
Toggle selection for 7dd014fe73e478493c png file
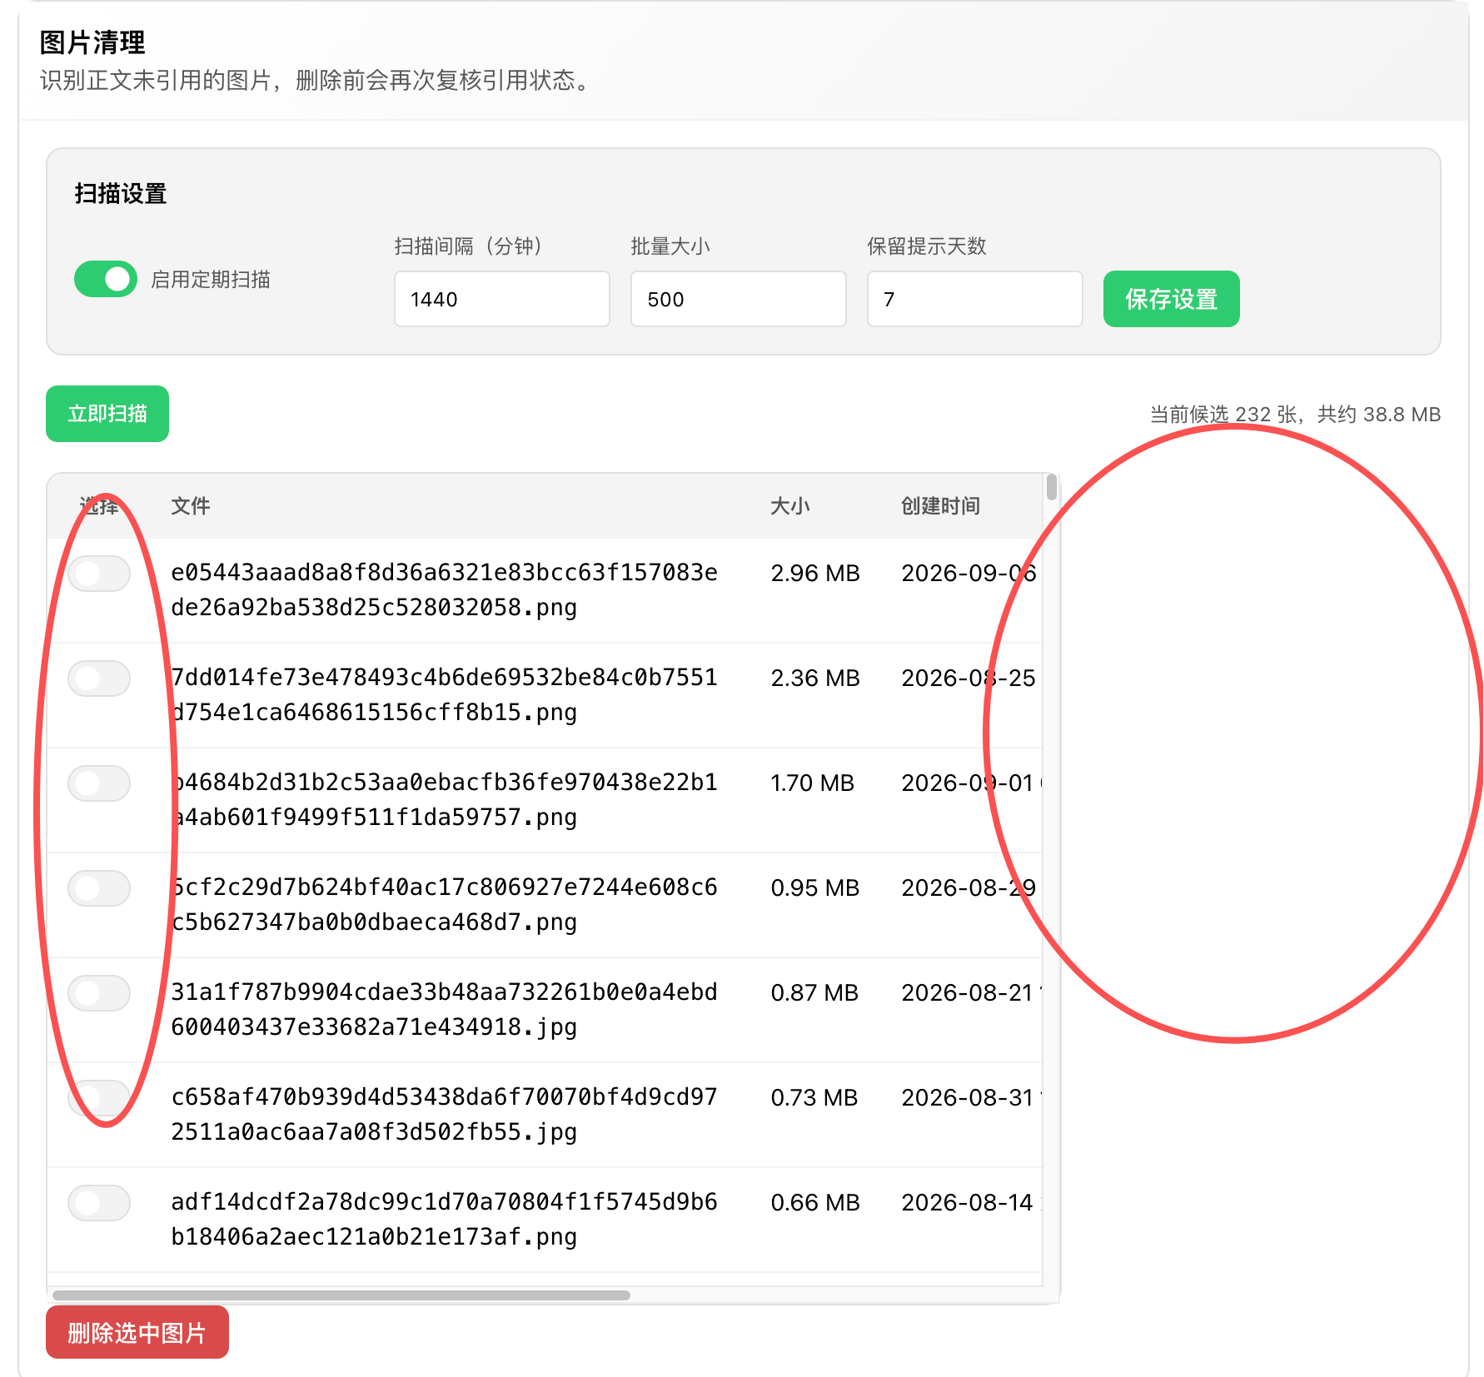click(x=99, y=679)
